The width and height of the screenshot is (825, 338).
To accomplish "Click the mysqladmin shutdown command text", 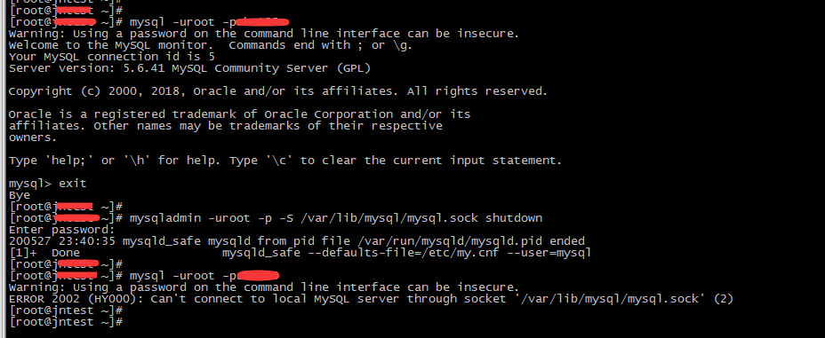I will pos(336,218).
